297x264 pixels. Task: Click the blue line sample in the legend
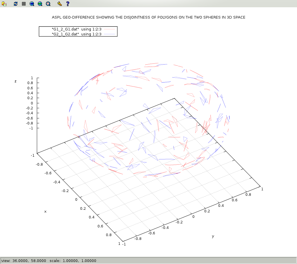click(110, 34)
